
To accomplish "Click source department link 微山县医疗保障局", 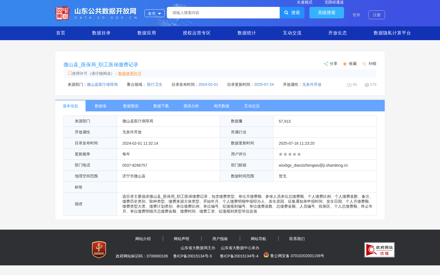I will tap(102, 84).
